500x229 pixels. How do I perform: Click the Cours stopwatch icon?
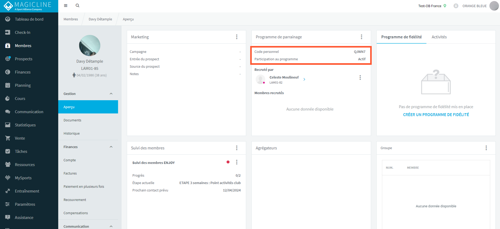(x=8, y=98)
